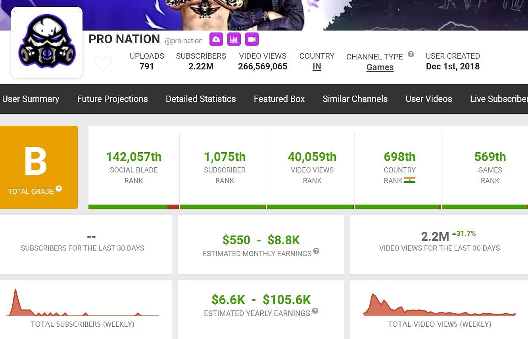Viewport: 528px width, 339px height.
Task: Click the 791 uploads count
Action: point(147,66)
